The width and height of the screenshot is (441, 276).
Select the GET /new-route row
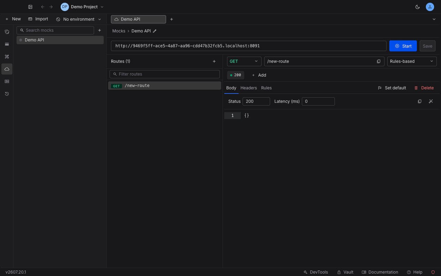(x=165, y=86)
